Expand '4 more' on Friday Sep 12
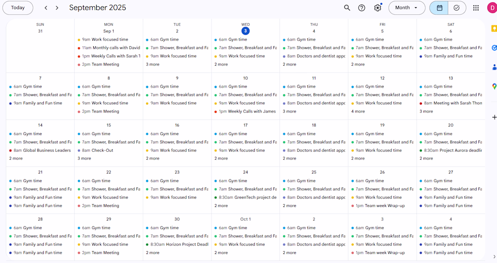The width and height of the screenshot is (497, 263). tap(358, 111)
